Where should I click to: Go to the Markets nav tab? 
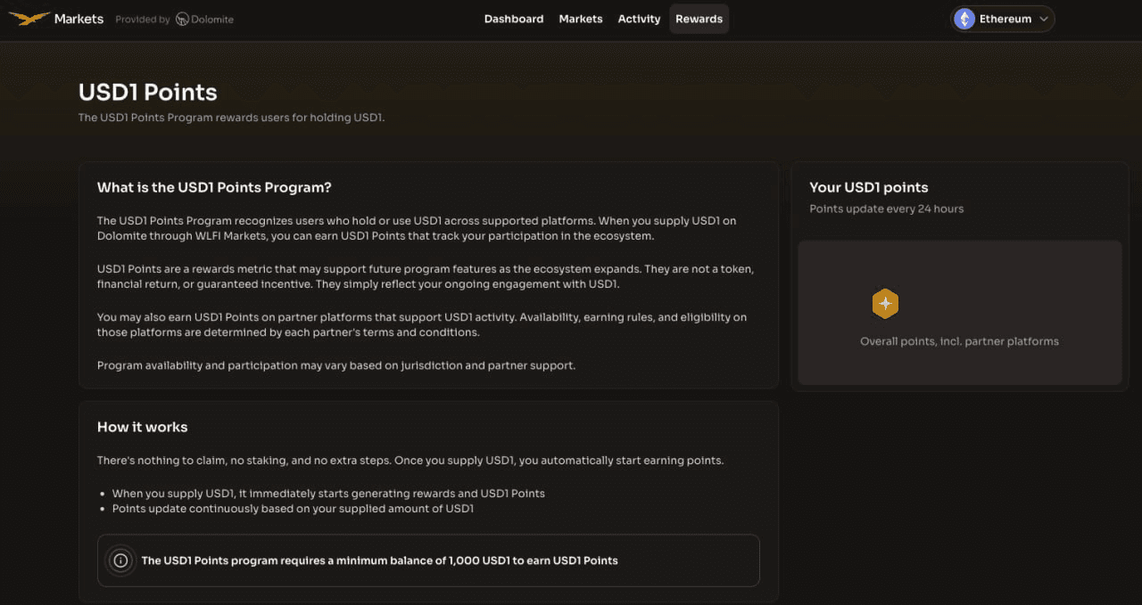tap(581, 19)
